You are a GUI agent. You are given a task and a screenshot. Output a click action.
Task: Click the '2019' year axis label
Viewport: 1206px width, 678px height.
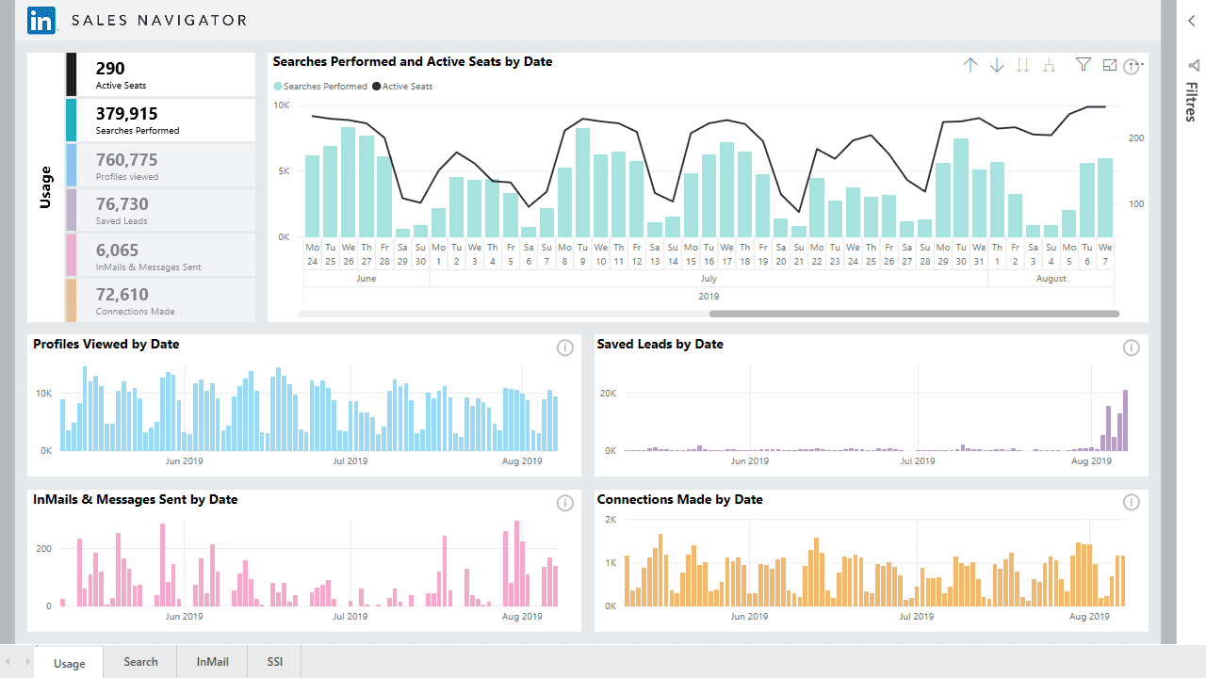(x=709, y=296)
